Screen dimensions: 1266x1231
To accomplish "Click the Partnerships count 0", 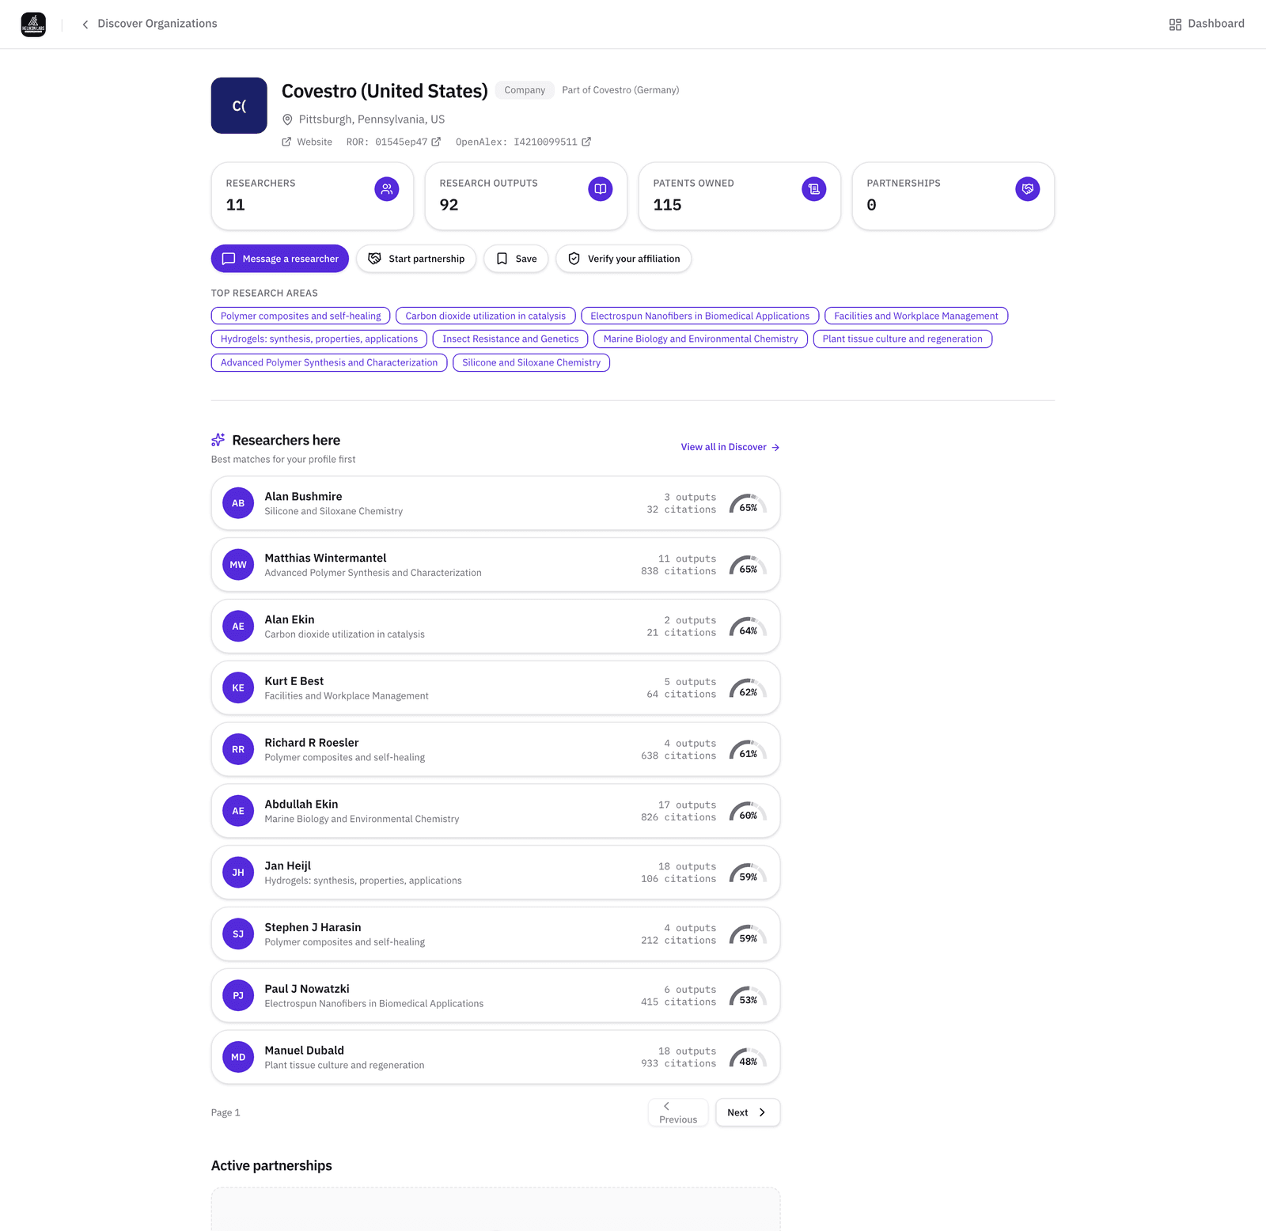I will 871,205.
